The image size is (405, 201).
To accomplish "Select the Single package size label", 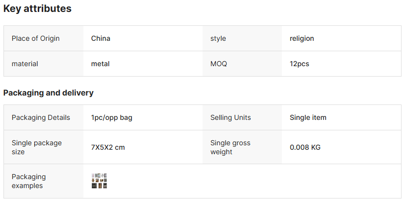I will point(37,147).
